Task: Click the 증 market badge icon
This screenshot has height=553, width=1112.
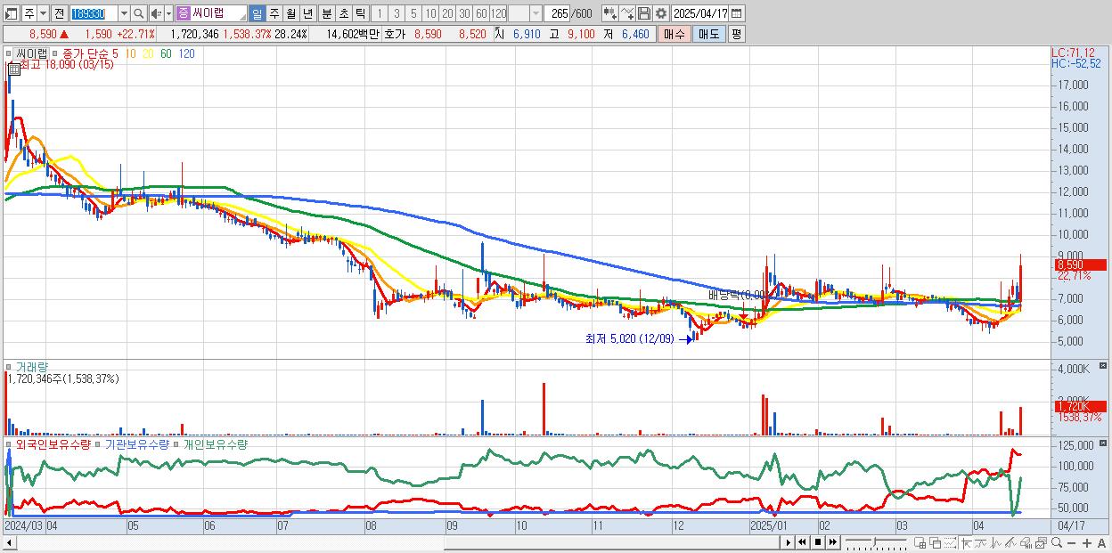Action: point(183,13)
